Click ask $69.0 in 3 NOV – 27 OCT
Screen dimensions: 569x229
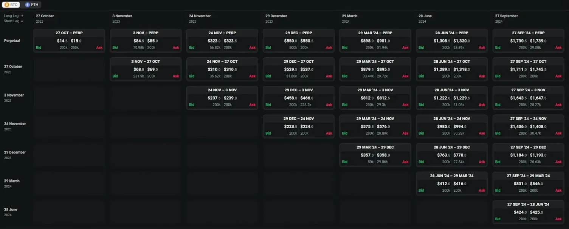point(153,69)
